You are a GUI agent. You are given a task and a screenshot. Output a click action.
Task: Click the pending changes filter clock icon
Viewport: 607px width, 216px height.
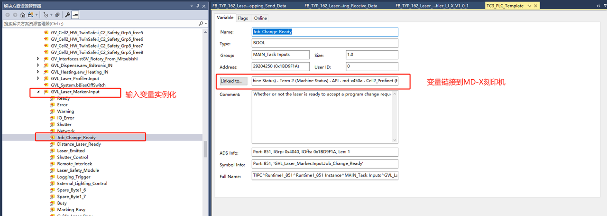coord(46,15)
